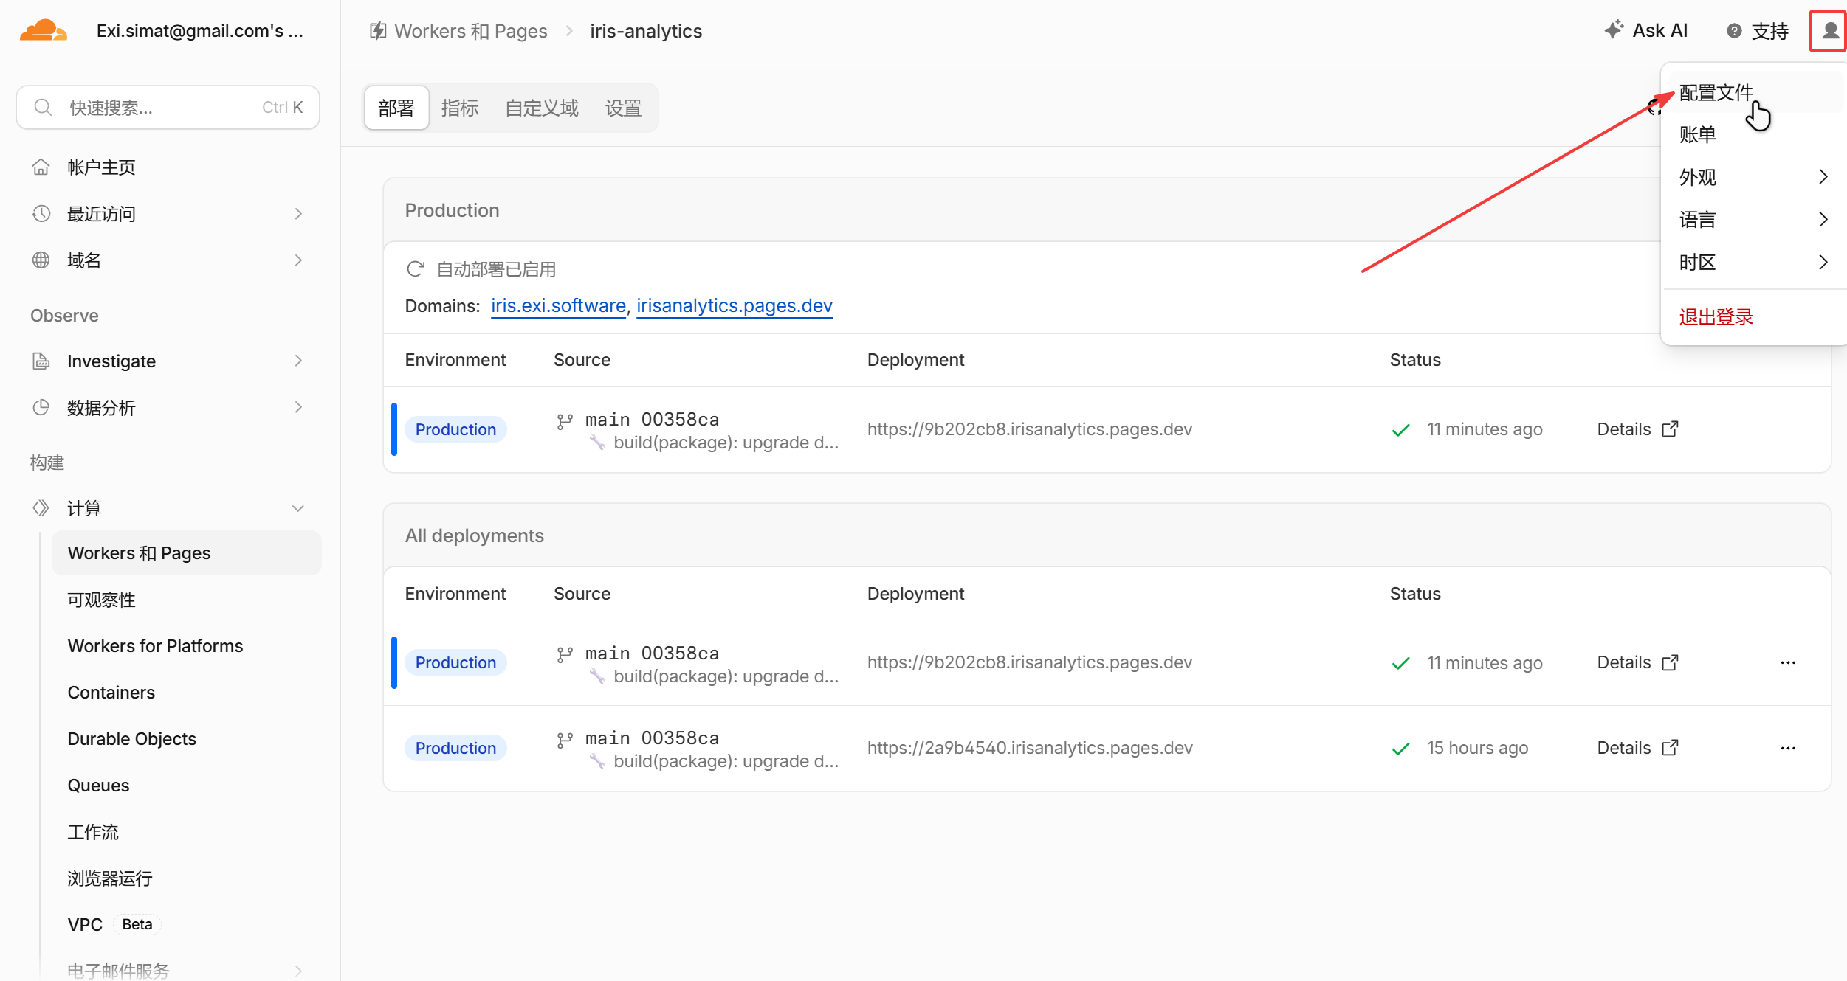Switch to the 自定义域 tab
Screen dimensions: 1847x981
pos(542,108)
